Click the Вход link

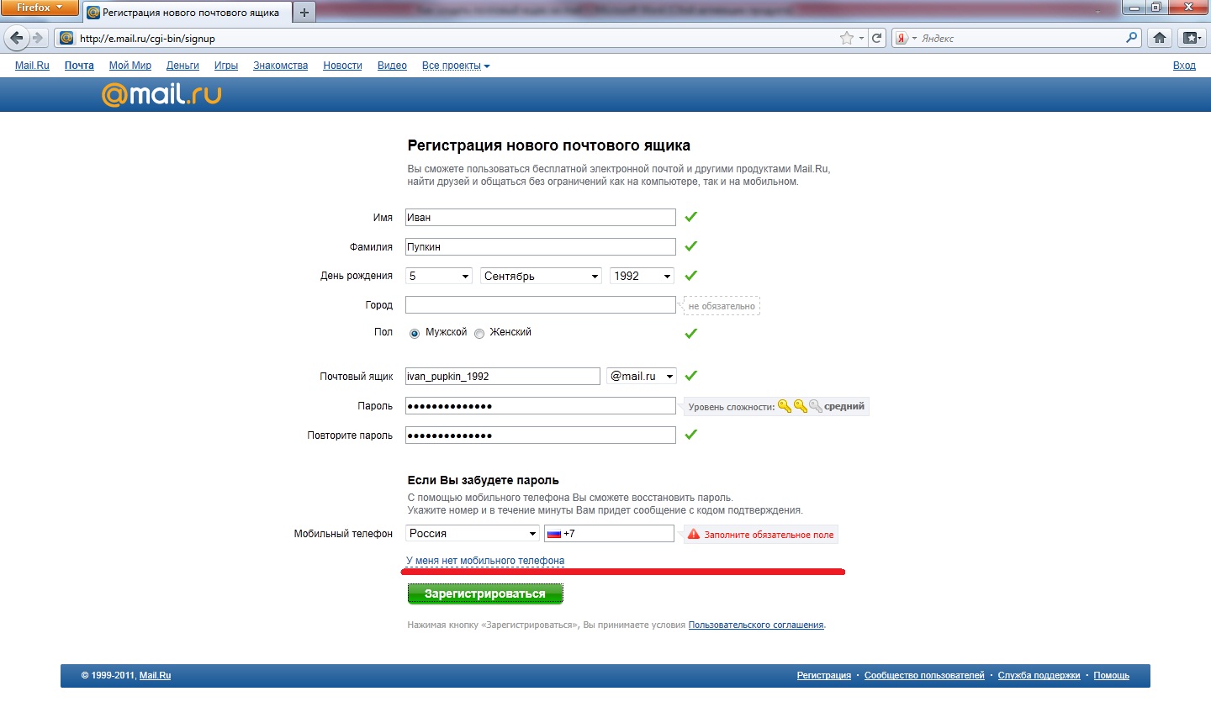[x=1184, y=66]
